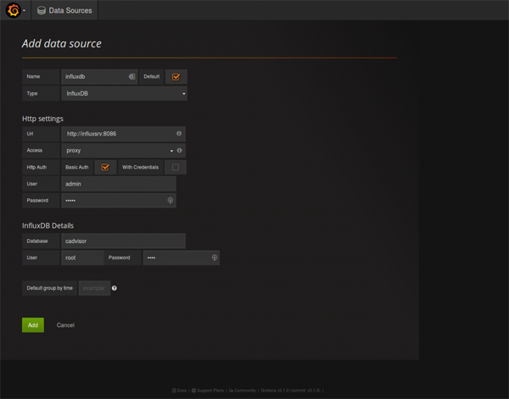Cancel adding the data source
509x399 pixels.
[65, 325]
